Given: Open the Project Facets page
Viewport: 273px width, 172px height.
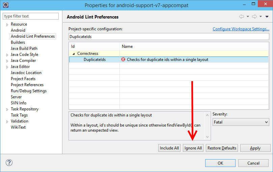Looking at the screenshot, I should point(23,79).
